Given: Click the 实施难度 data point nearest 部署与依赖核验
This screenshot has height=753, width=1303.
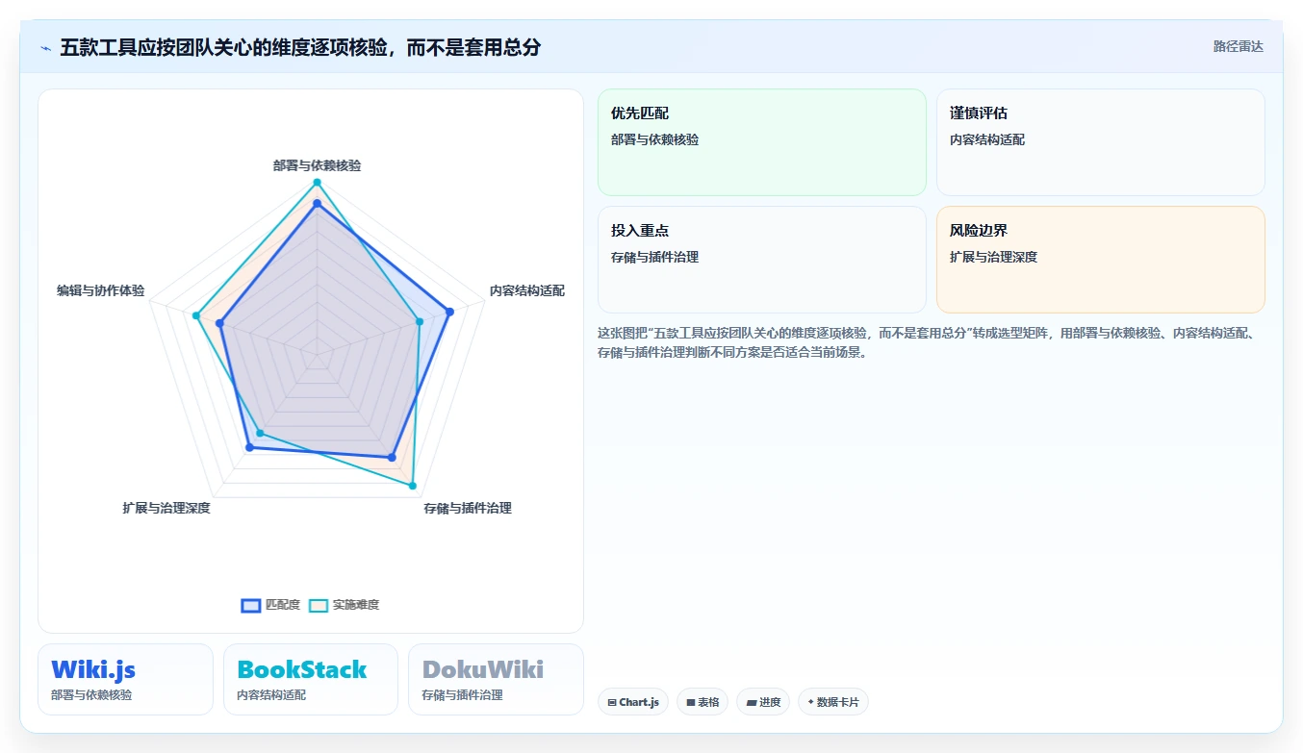Looking at the screenshot, I should [317, 183].
